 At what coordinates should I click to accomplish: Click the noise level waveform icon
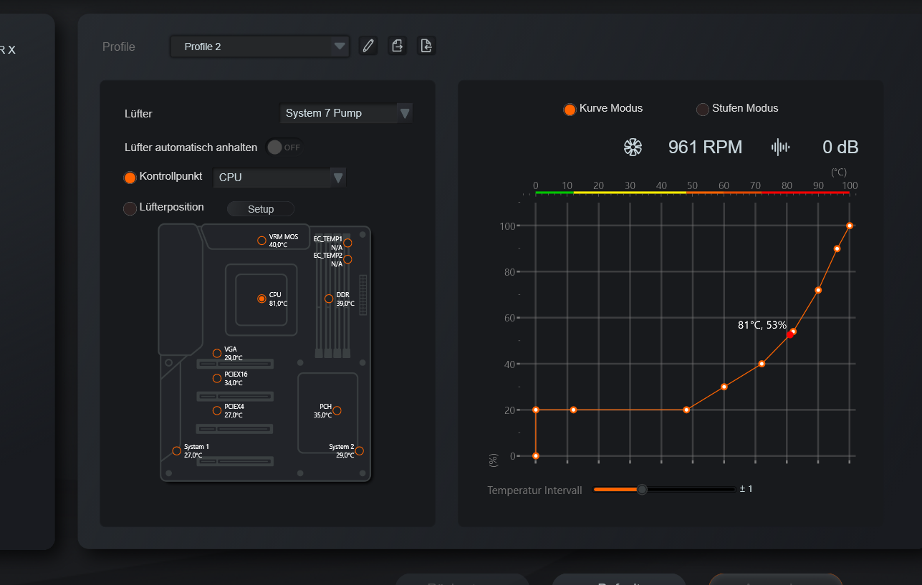click(780, 148)
